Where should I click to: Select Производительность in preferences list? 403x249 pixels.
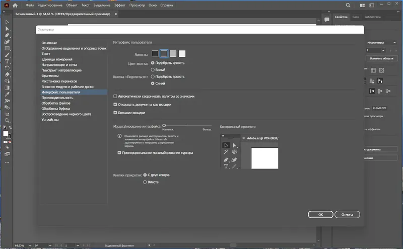click(x=57, y=98)
